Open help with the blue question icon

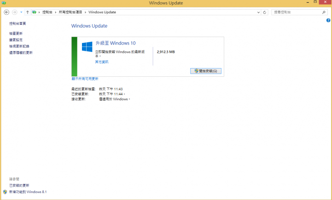tap(328, 20)
